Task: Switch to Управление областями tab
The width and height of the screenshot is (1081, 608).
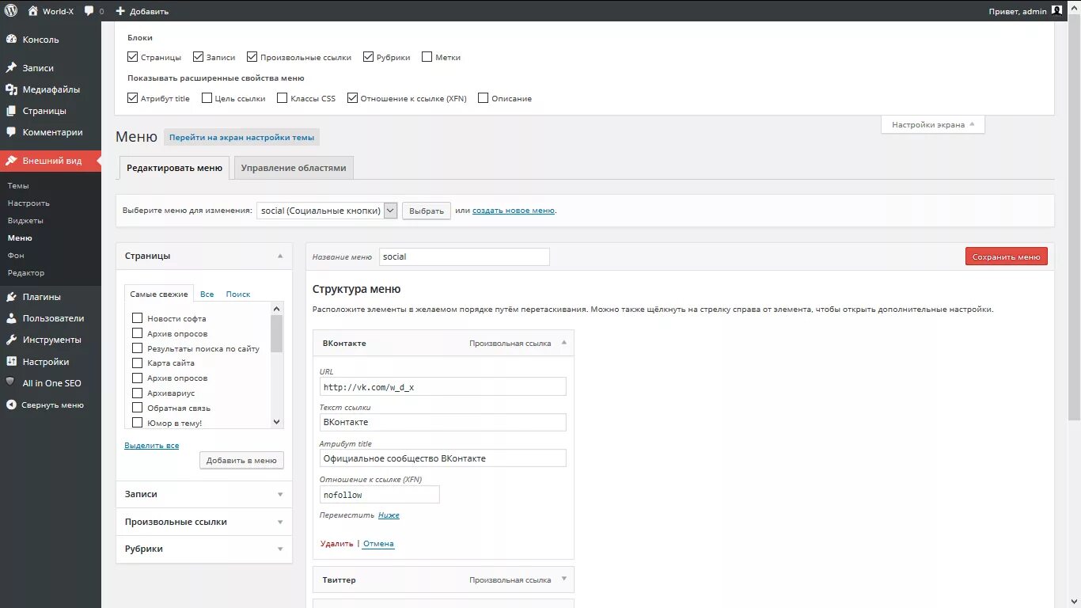Action: 294,168
